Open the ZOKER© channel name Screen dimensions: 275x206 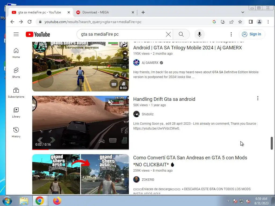pyautogui.click(x=148, y=179)
